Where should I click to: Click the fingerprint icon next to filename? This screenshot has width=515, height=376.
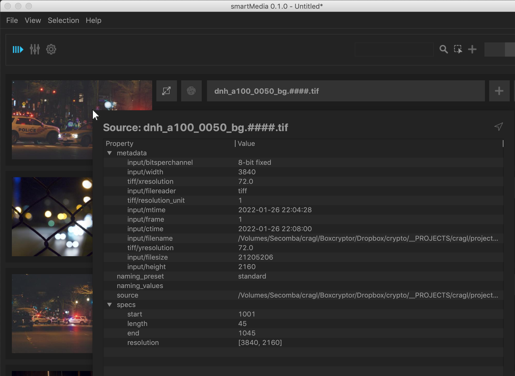click(x=191, y=91)
